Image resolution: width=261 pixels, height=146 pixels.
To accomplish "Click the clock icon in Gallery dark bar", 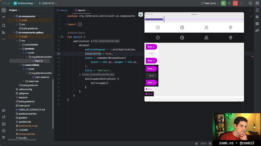I will coord(182,38).
